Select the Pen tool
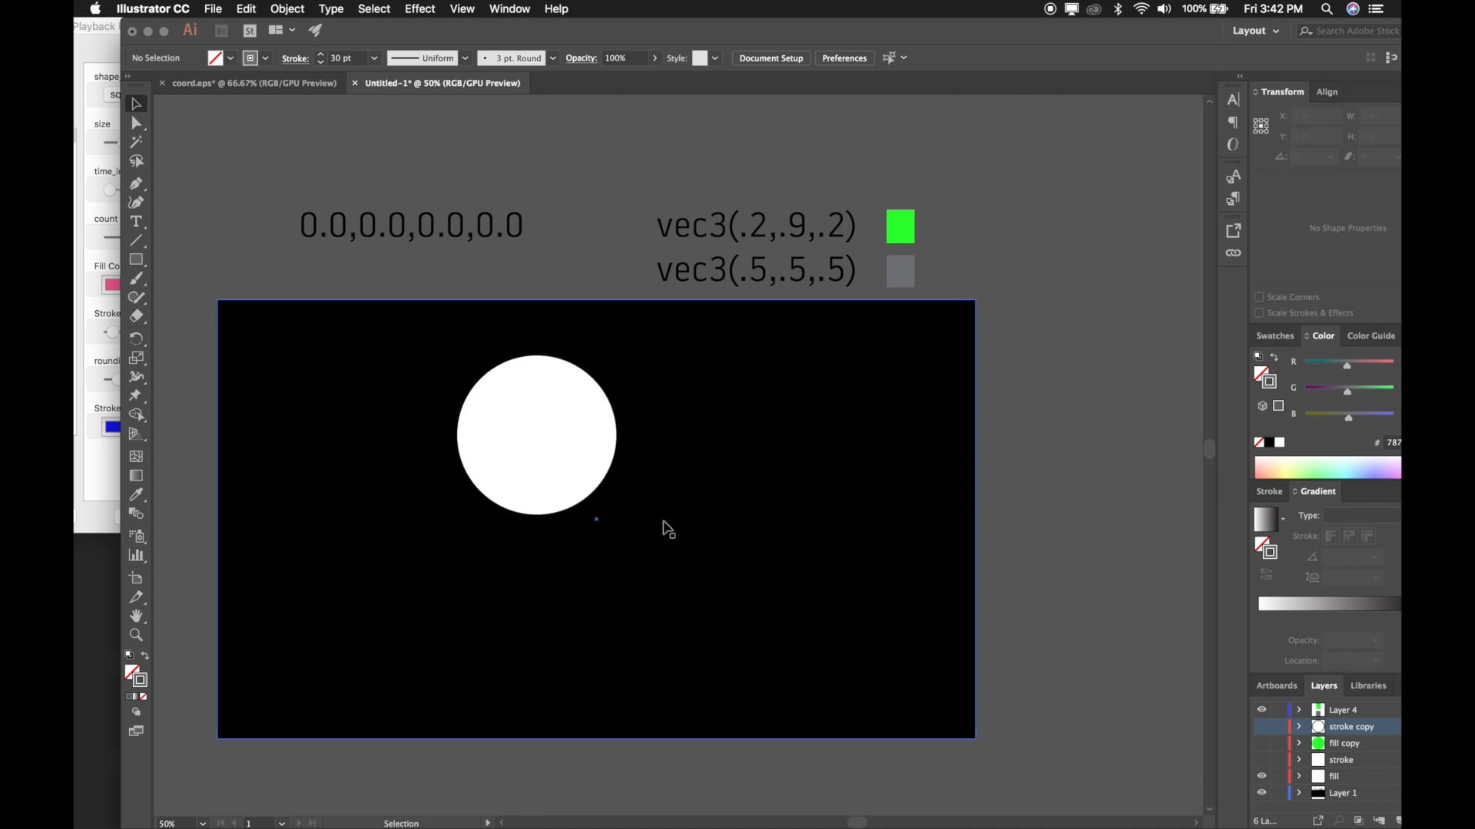Screen dimensions: 1475x829 (136, 183)
